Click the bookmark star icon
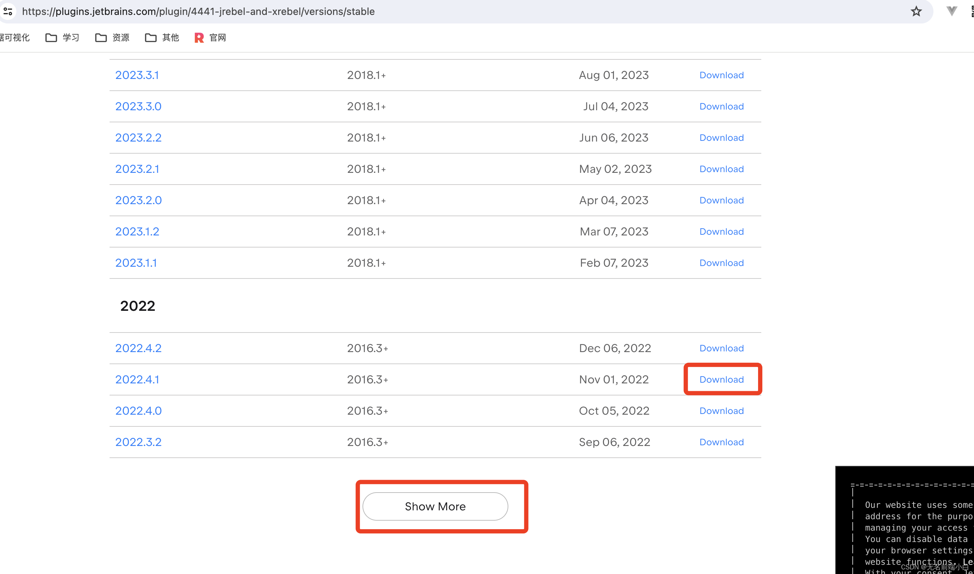The width and height of the screenshot is (974, 574). pyautogui.click(x=916, y=12)
